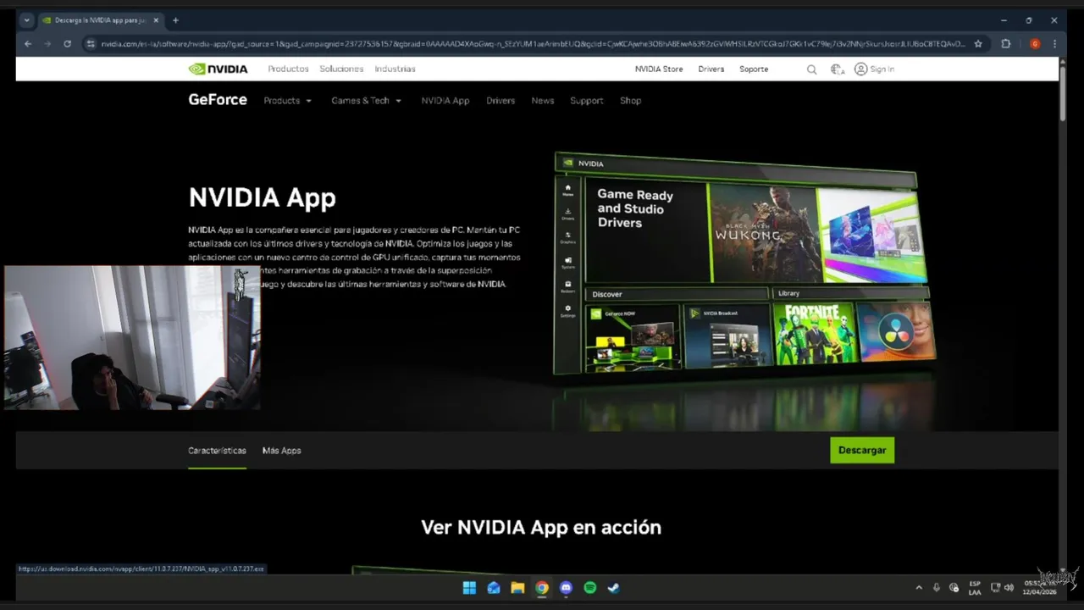Open Spotify from the taskbar
This screenshot has width=1084, height=610.
pyautogui.click(x=590, y=588)
